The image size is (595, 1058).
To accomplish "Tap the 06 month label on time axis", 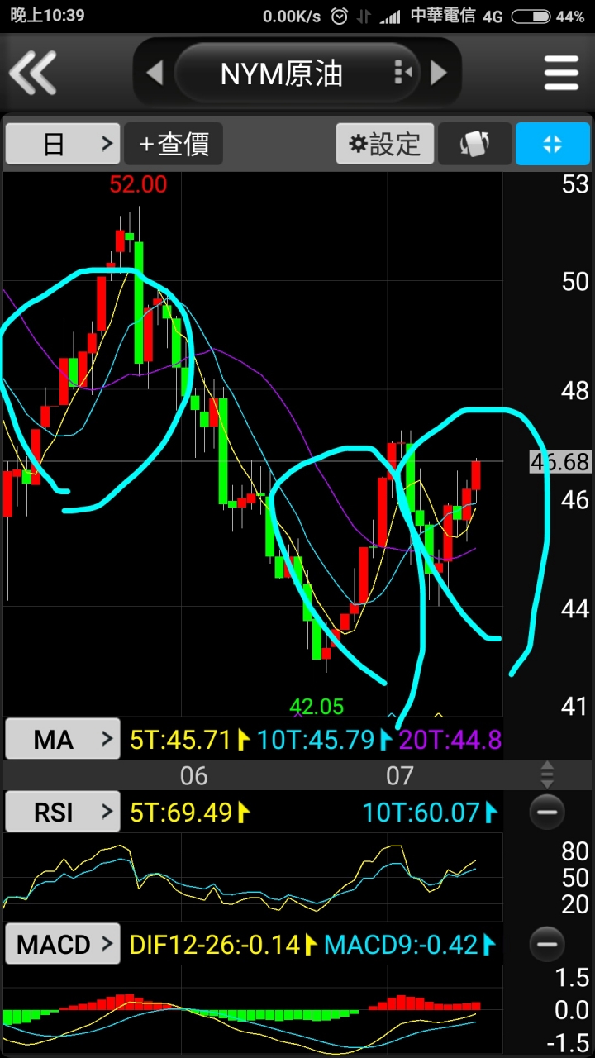I will (x=193, y=774).
